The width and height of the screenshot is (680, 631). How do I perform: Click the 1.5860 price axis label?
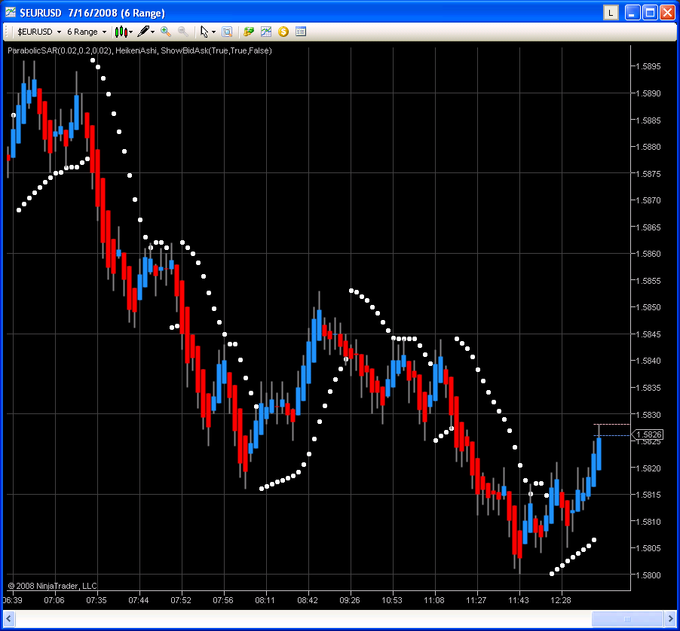(648, 254)
